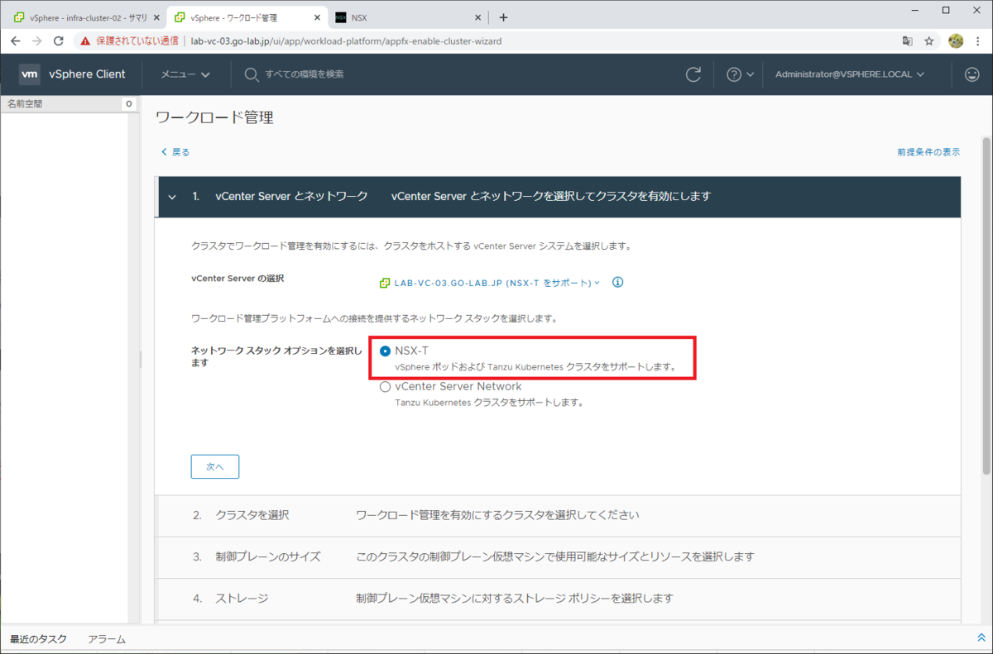
Task: Click the 次へ button
Action: click(x=214, y=466)
